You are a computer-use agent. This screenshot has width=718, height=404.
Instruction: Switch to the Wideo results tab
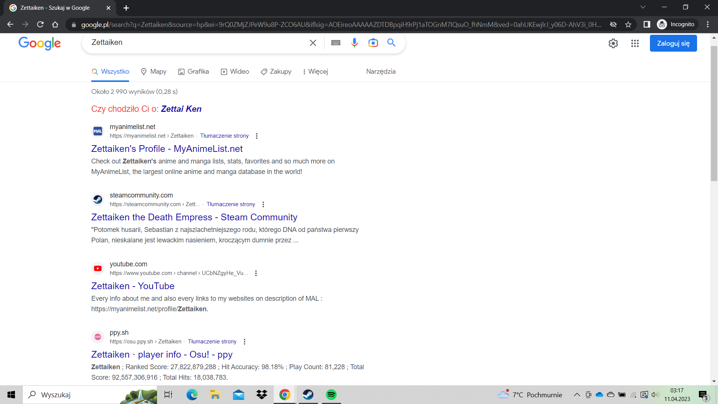pos(235,71)
